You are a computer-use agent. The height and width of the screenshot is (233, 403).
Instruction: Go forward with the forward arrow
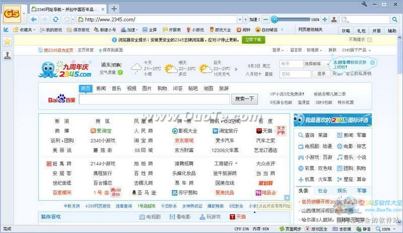[44, 20]
